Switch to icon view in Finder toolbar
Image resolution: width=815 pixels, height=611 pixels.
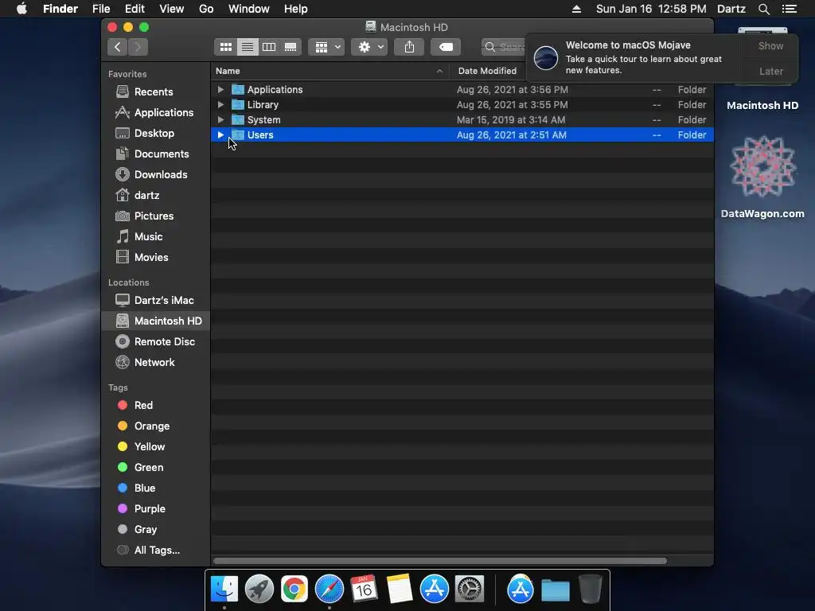coord(225,47)
